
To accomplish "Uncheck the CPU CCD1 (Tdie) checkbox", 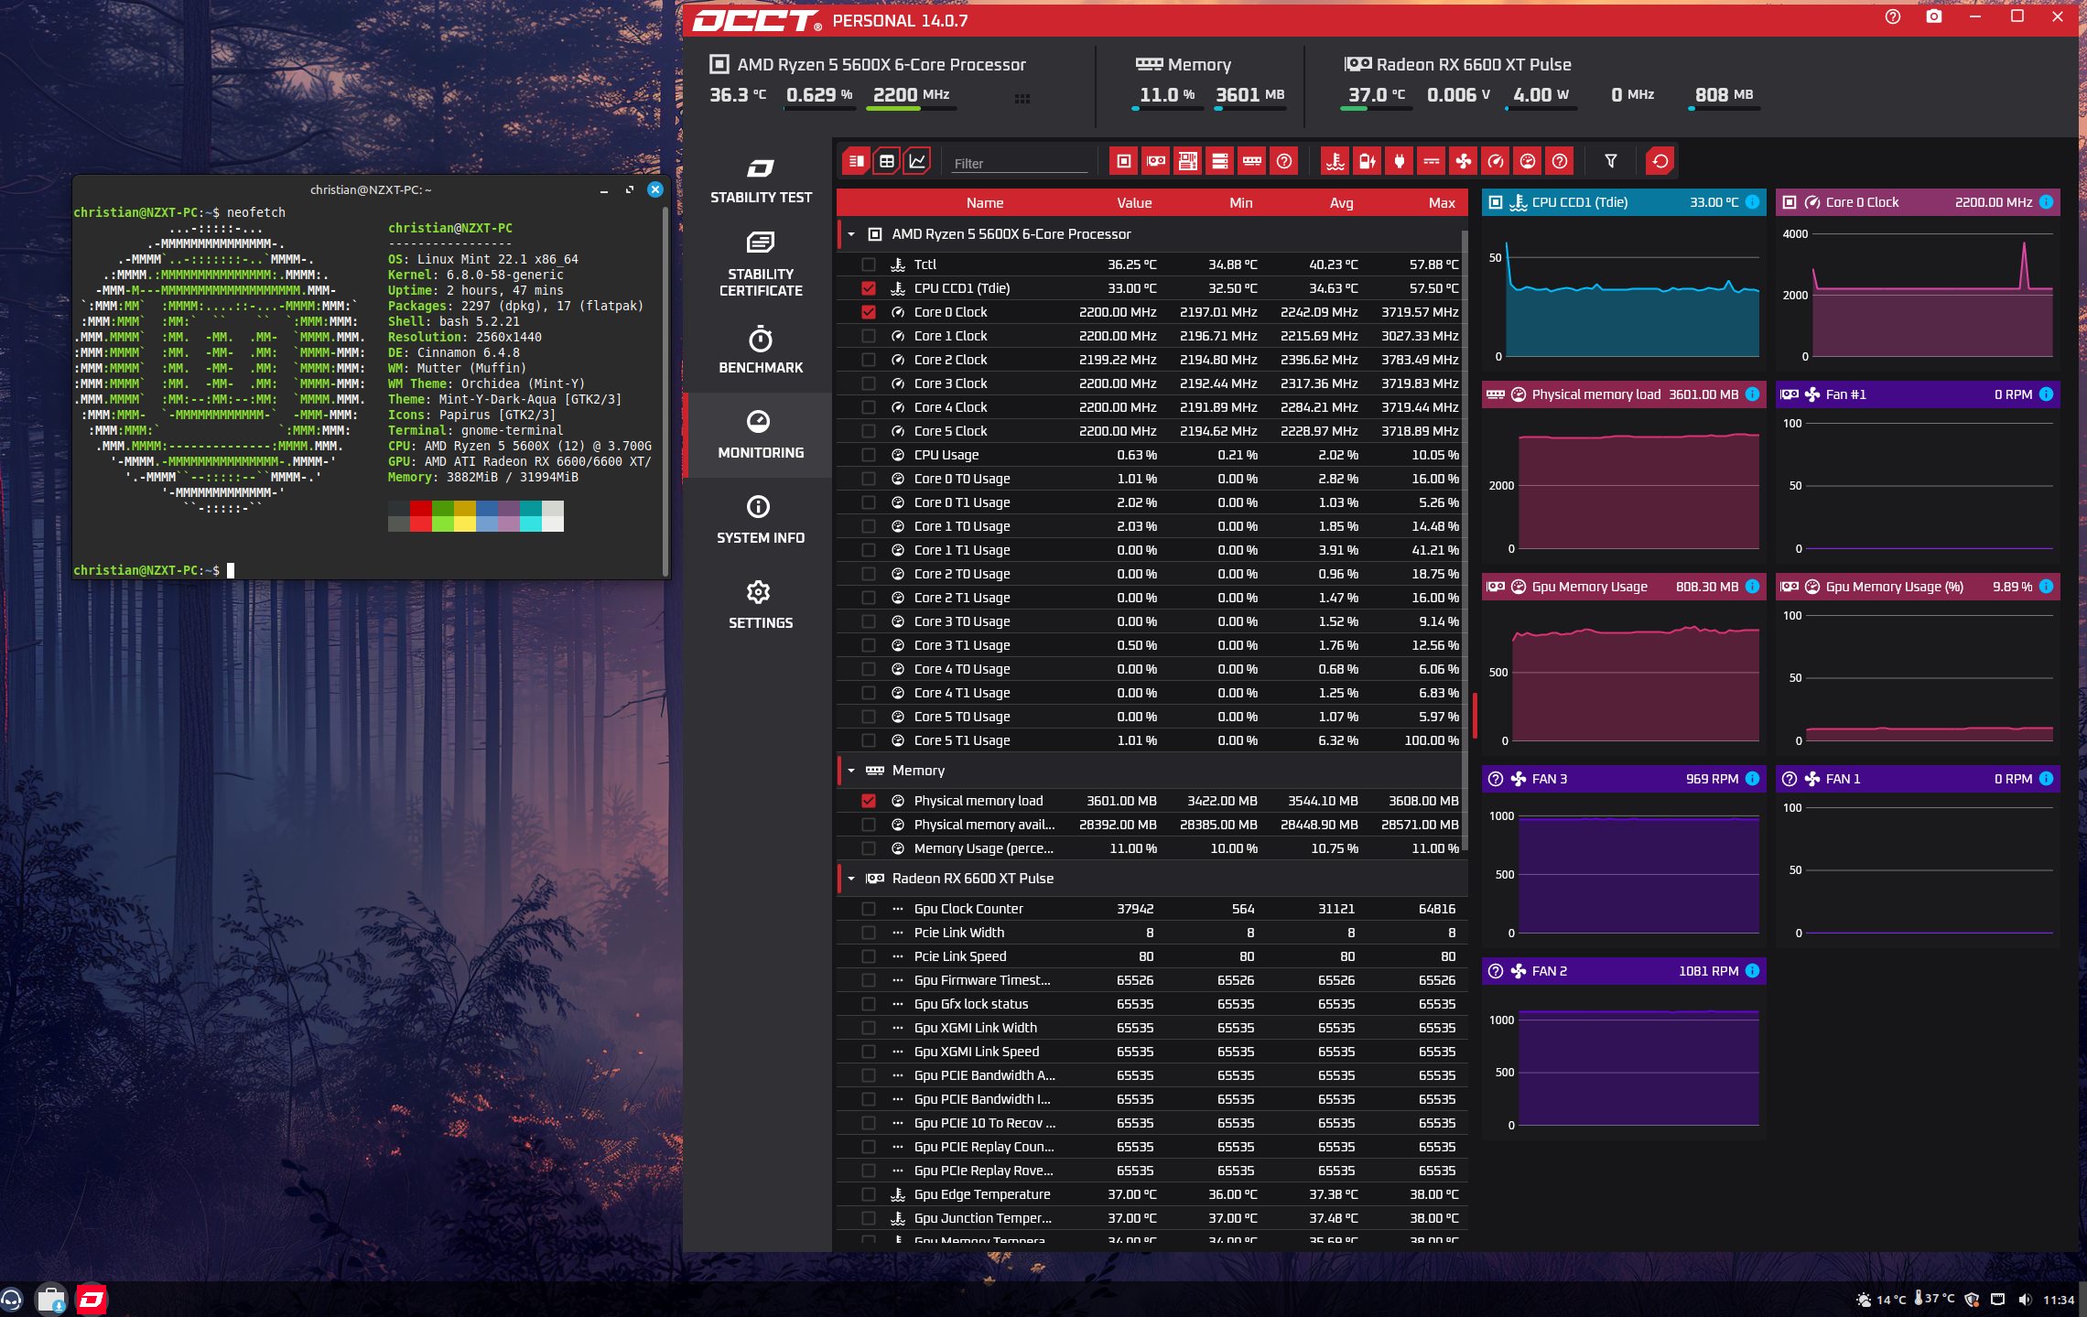I will 869,288.
